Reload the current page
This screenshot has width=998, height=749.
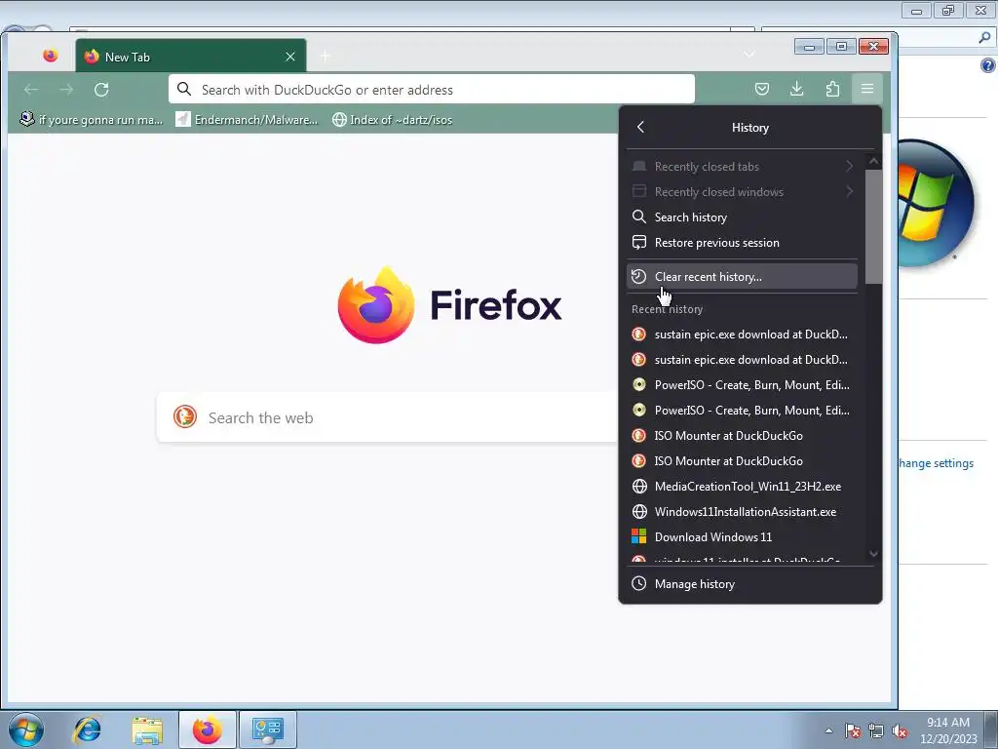[101, 90]
